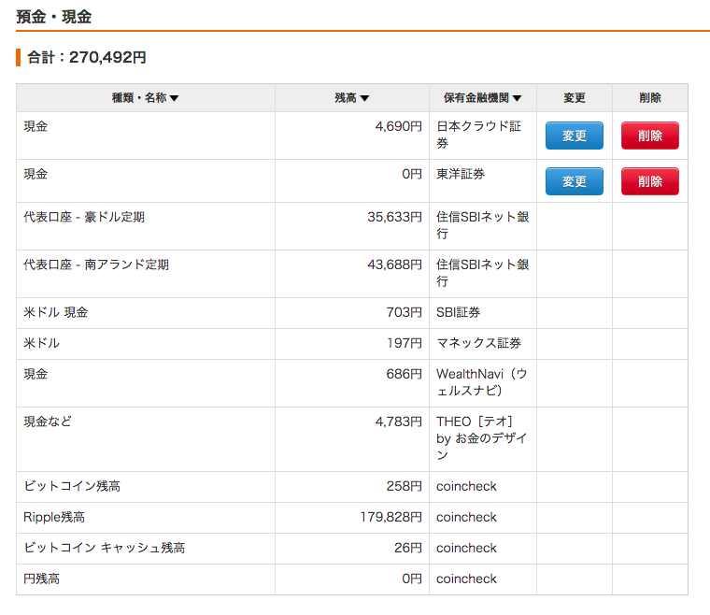Click coincheck cell in 円残高 row
Image resolution: width=710 pixels, height=615 pixels.
click(483, 579)
